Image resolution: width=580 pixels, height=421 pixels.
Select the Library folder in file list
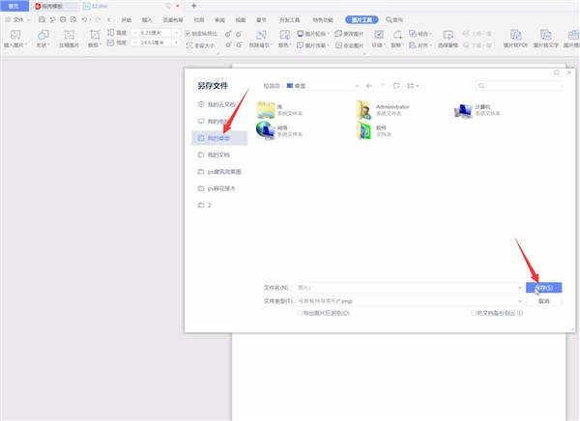(279, 110)
